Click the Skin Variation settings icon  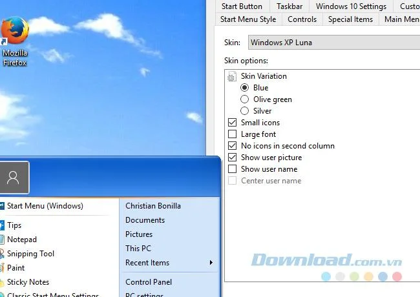click(232, 76)
